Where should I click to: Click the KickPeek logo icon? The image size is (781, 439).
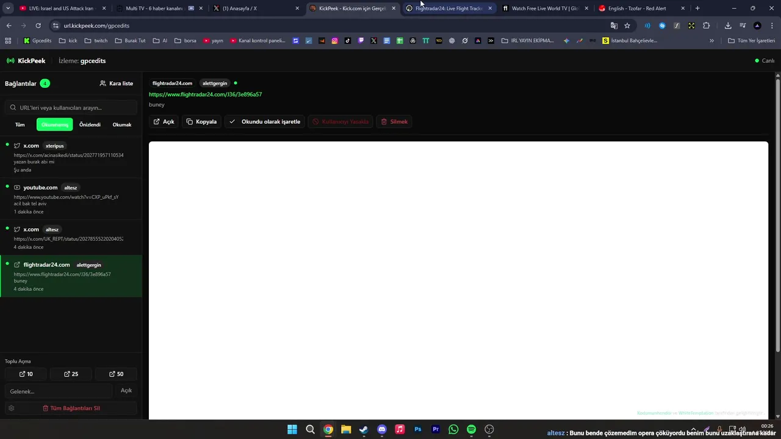tap(10, 61)
